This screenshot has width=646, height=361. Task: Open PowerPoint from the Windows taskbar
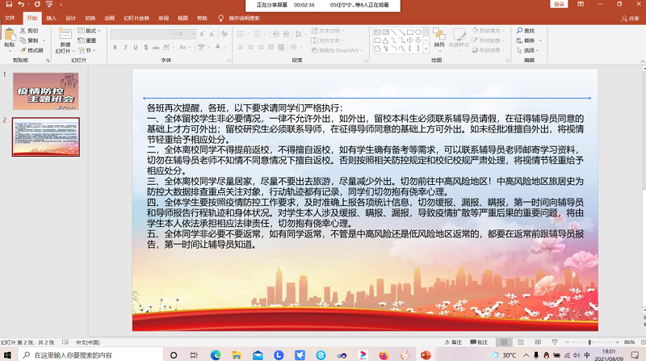pos(426,355)
